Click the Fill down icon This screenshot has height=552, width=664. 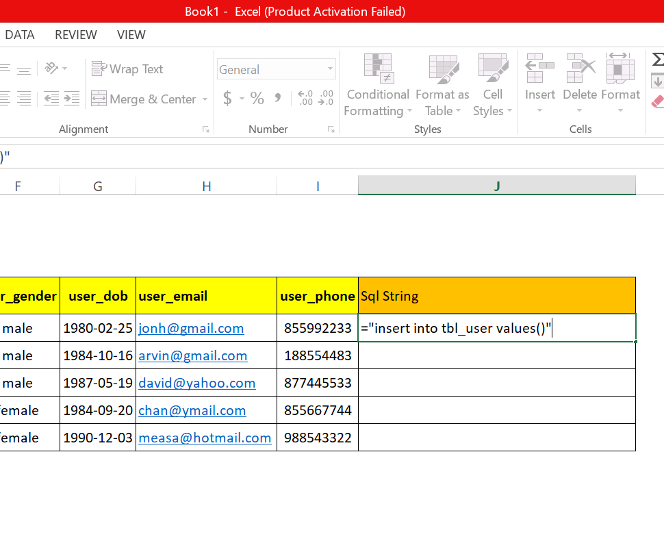pos(658,81)
